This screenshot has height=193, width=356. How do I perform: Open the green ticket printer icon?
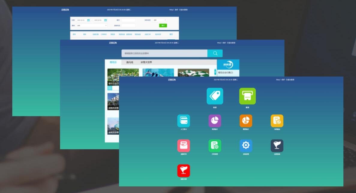click(247, 96)
